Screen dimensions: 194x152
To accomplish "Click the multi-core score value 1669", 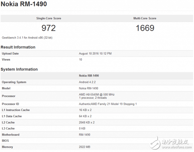I will pos(145,28).
